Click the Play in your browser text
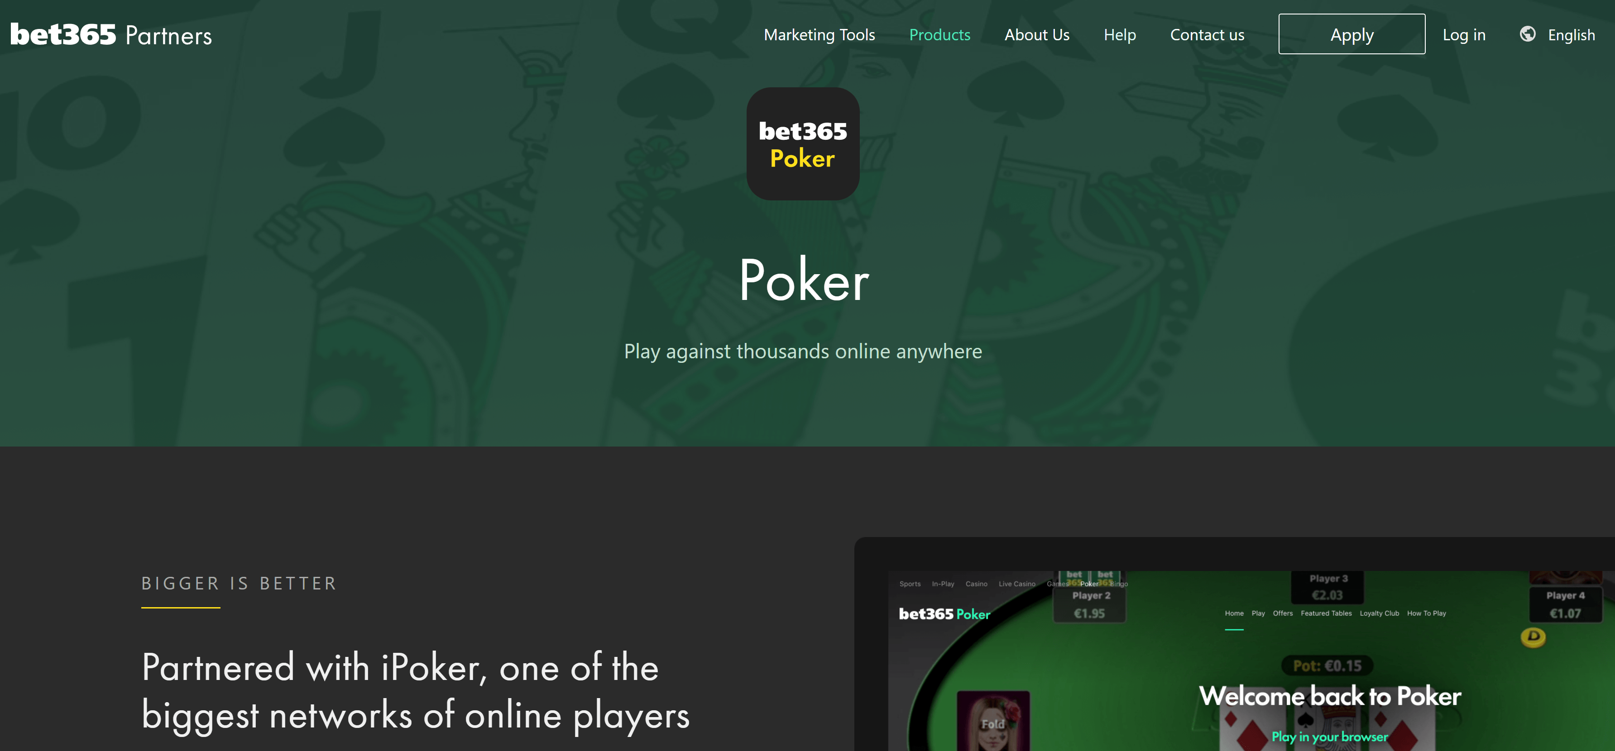1615x751 pixels. tap(1329, 737)
